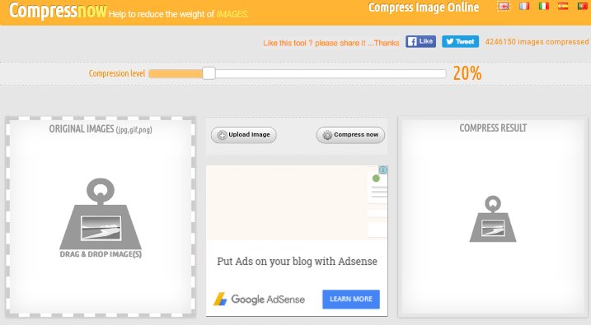Viewport: 591px width, 325px height.
Task: Click the compression level slider handle
Action: click(209, 73)
